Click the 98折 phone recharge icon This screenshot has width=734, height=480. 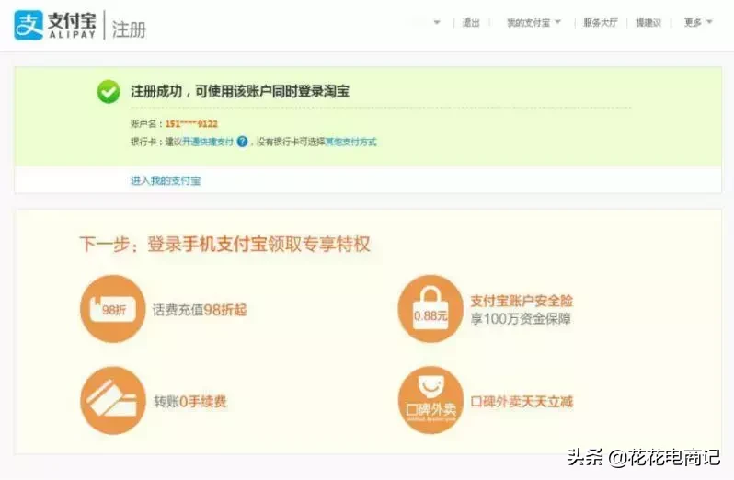(x=113, y=309)
